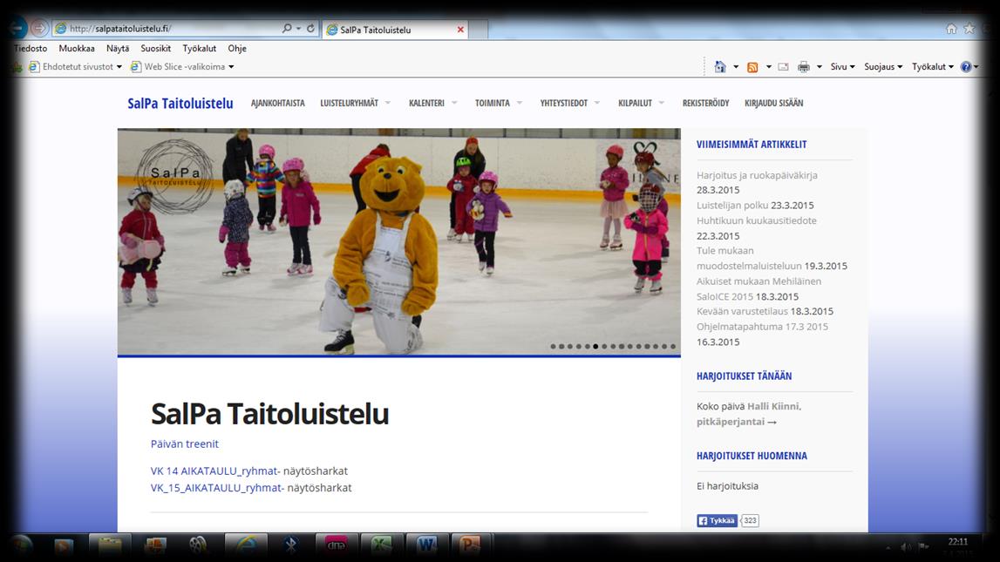Viewport: 1000px width, 562px height.
Task: Click the Print icon in command bar
Action: (804, 66)
